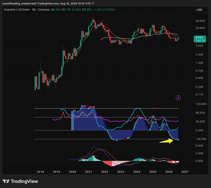Click the latest green monthly candle
The image size is (211, 188).
pyautogui.click(x=178, y=38)
